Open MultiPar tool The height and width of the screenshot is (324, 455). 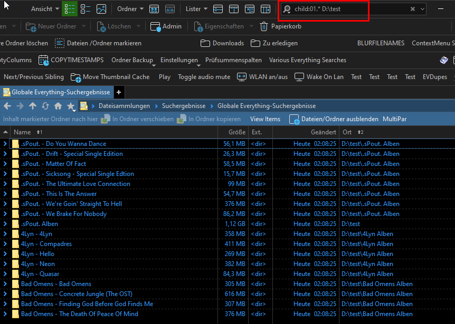tap(394, 119)
